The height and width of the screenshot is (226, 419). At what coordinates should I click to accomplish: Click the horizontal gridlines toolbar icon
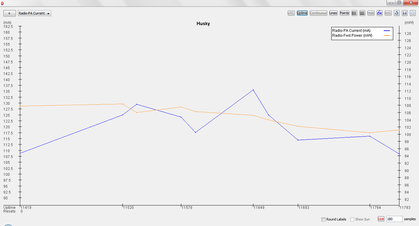pyautogui.click(x=354, y=13)
